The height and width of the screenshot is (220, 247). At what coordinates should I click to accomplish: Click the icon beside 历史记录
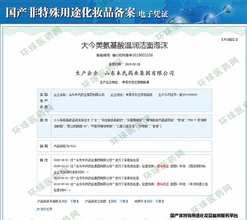click(x=38, y=209)
